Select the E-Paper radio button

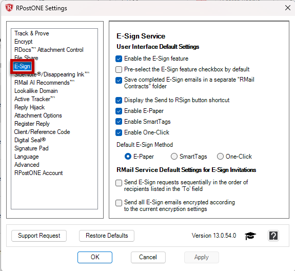click(128, 157)
